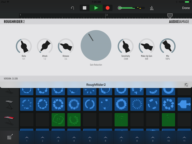This screenshot has width=192, height=144.
Task: Play the blue waveform cell in keyboard row column 11
Action: 184,104
